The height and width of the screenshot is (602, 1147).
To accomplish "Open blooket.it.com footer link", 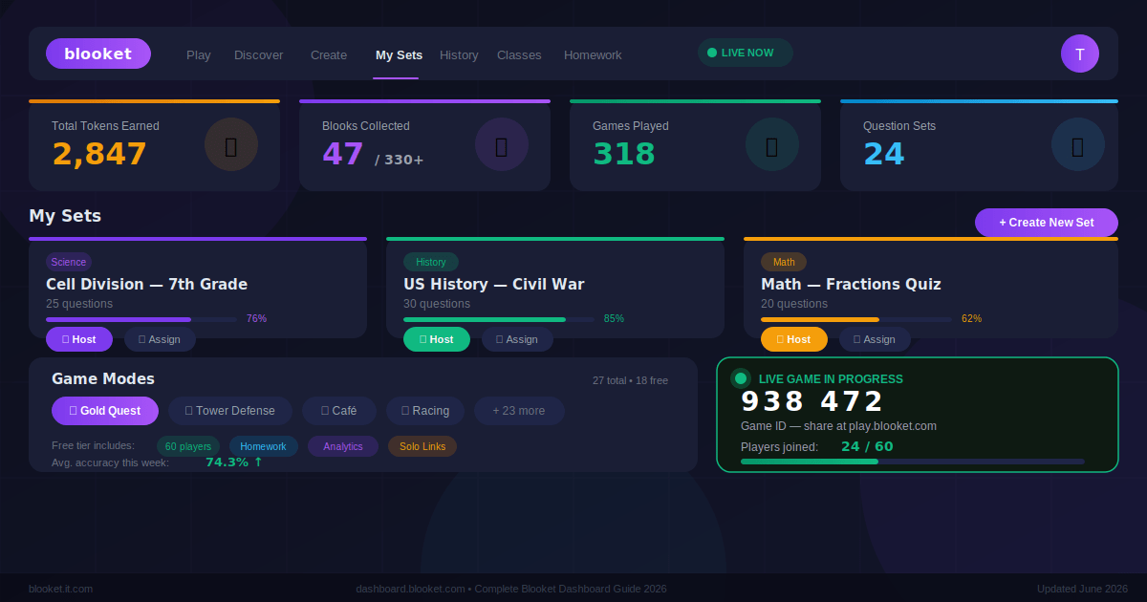I will (x=61, y=589).
